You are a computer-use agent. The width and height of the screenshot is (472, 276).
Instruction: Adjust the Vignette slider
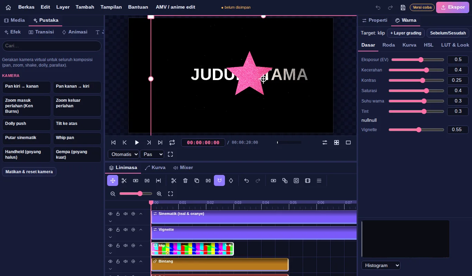pyautogui.click(x=416, y=130)
